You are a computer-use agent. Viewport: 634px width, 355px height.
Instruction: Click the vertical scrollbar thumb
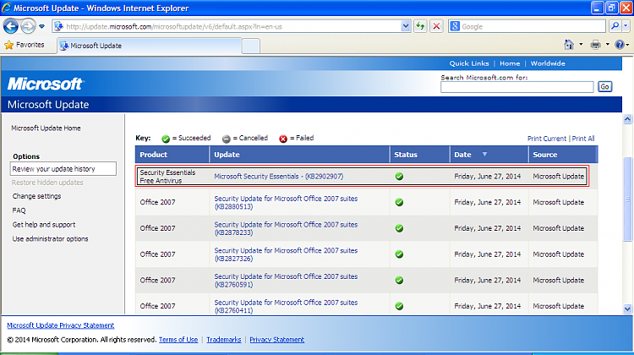pos(627,199)
